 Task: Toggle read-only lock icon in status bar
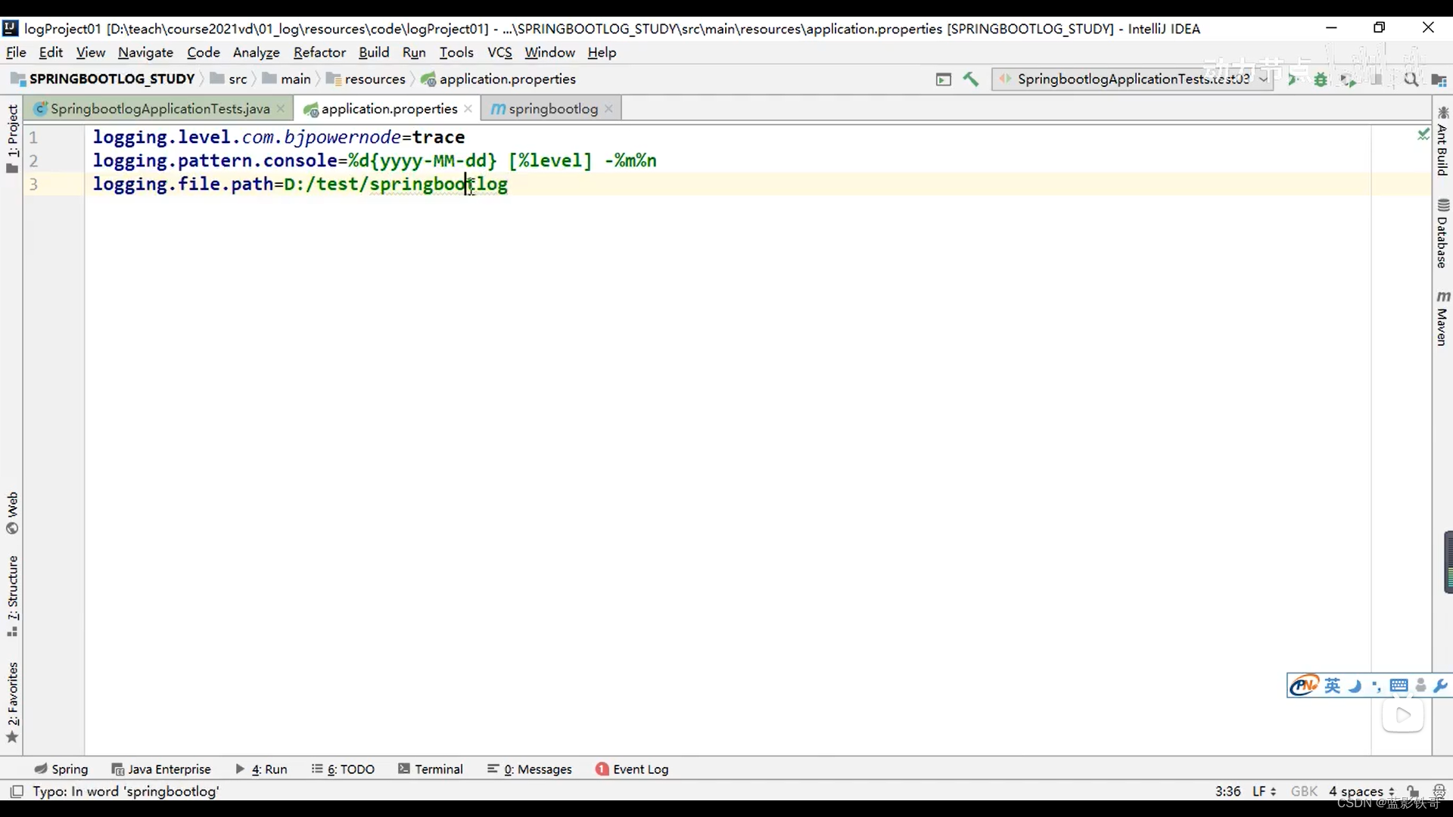pyautogui.click(x=1413, y=791)
